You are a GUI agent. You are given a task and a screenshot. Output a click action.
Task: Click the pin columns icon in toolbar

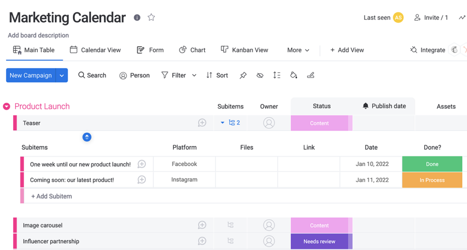click(243, 75)
